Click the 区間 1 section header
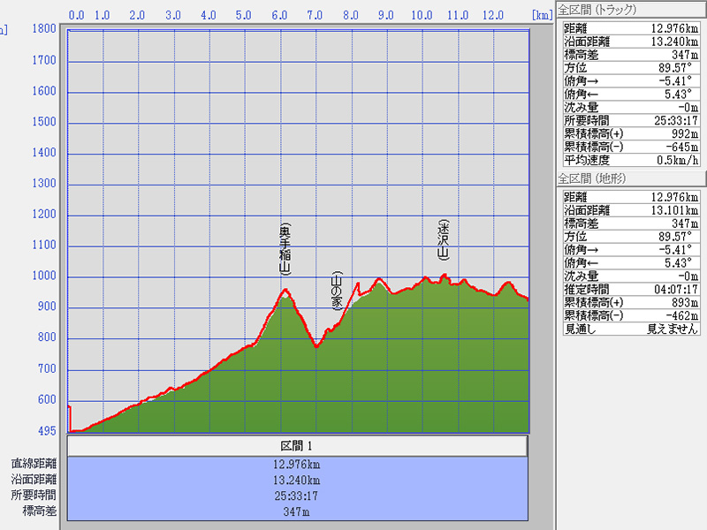707x530 pixels. (297, 445)
